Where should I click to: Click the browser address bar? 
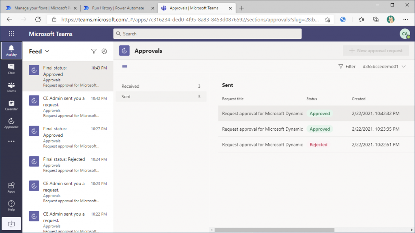[x=190, y=19]
